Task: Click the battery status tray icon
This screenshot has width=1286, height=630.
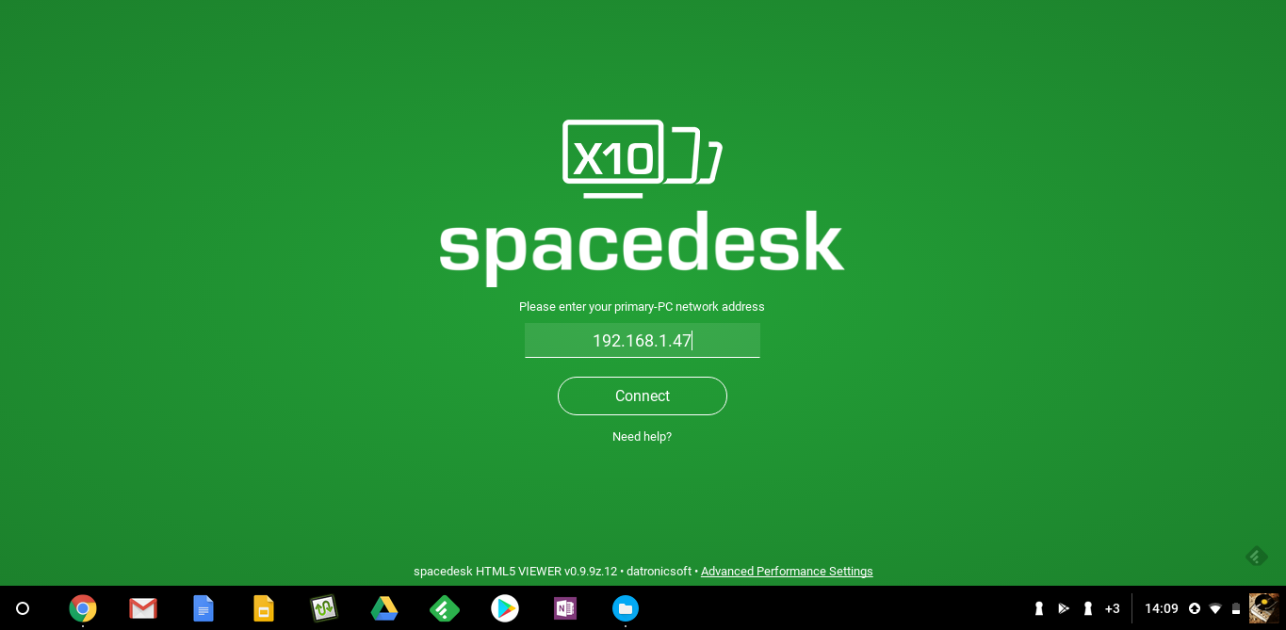Action: [1236, 608]
